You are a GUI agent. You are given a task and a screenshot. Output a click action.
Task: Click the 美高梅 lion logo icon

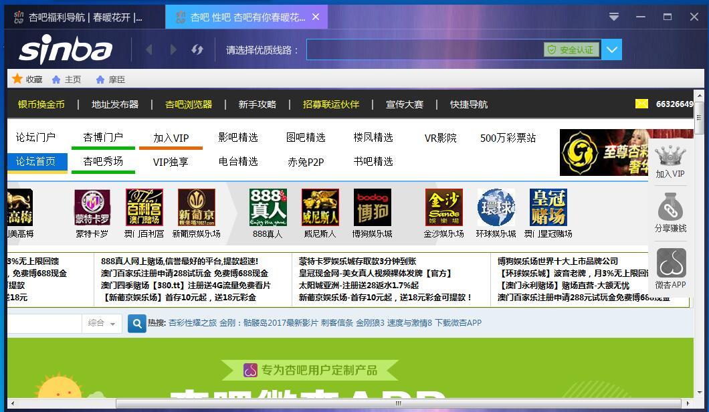pos(20,207)
